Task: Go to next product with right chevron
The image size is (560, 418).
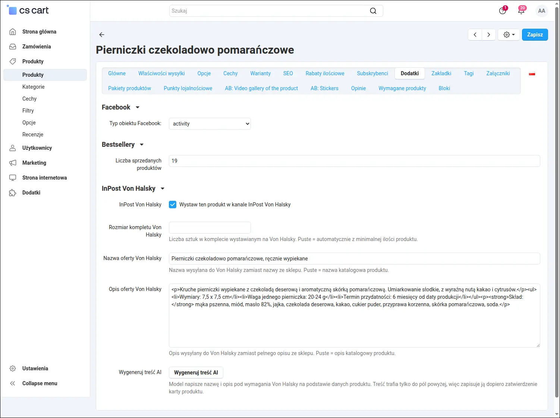Action: 488,35
